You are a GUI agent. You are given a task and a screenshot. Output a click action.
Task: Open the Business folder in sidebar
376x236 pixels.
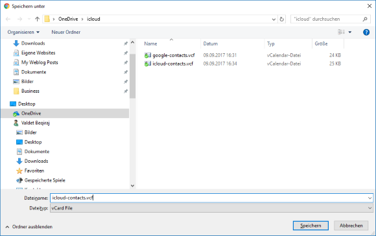click(30, 91)
